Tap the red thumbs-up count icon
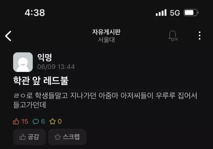Viewport: 213px width, 149px height. (16, 121)
